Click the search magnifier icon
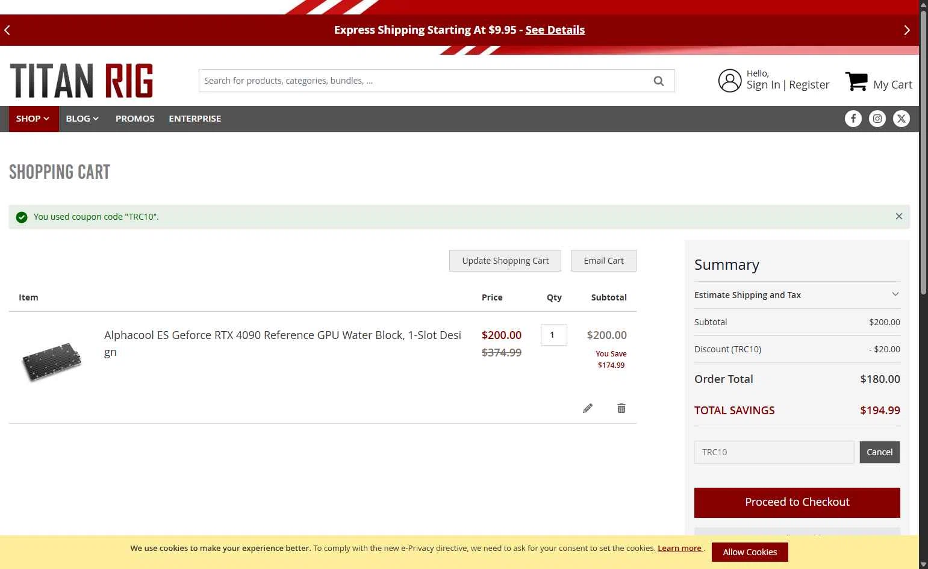The width and height of the screenshot is (928, 569). (x=659, y=81)
